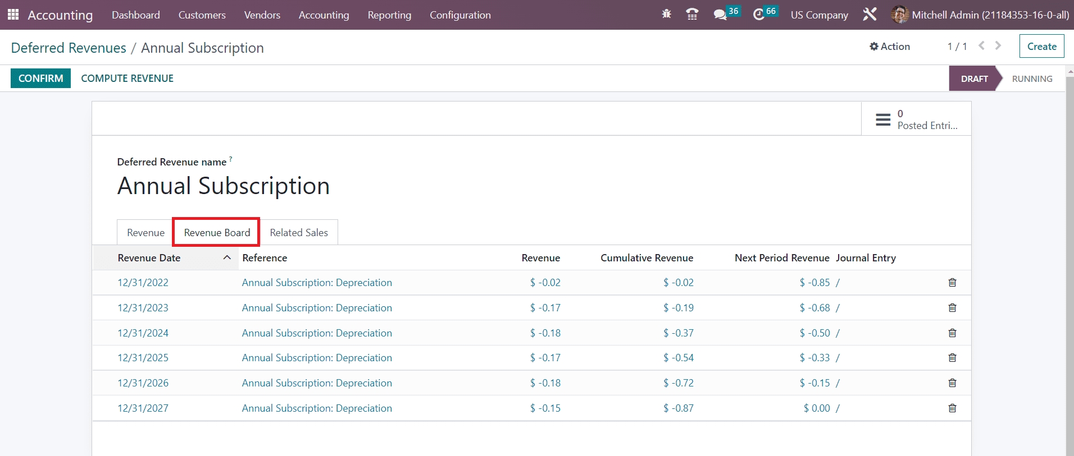
Task: Delete the 12/31/2022 revenue line
Action: coord(952,283)
